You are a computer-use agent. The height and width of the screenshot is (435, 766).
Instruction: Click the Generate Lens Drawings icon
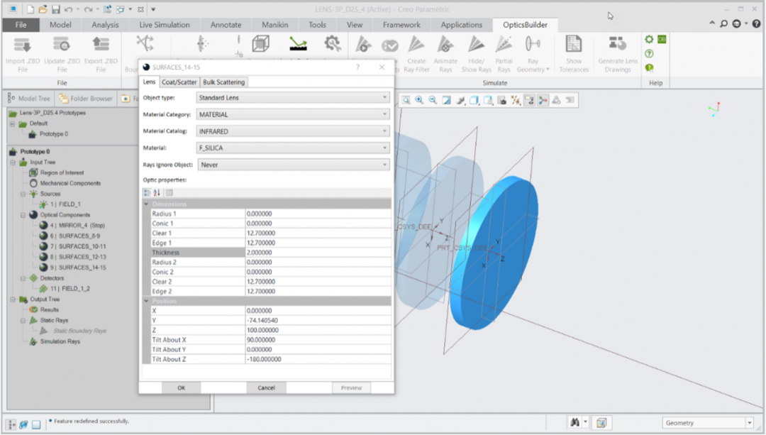tap(618, 46)
